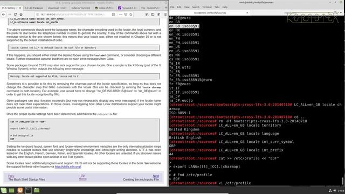
Task: Click the highlighted en_GB.iso88591 line
Action: click(184, 26)
